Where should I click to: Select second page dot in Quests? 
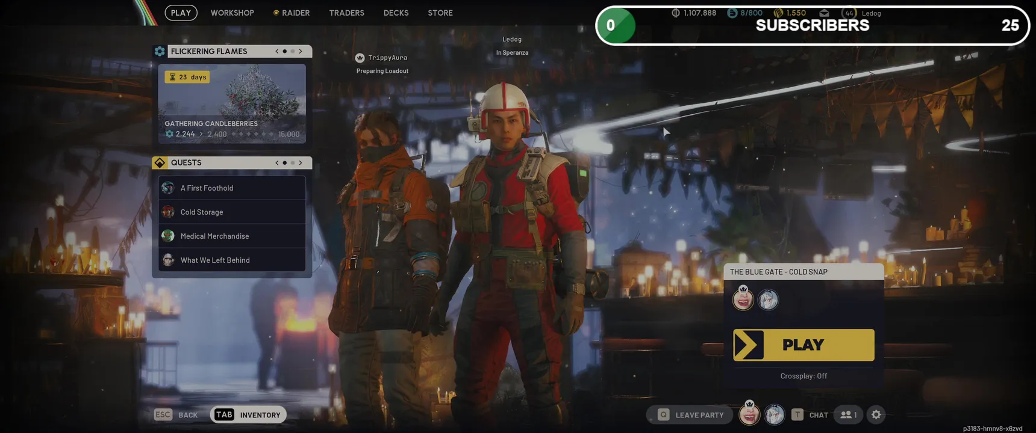point(293,162)
